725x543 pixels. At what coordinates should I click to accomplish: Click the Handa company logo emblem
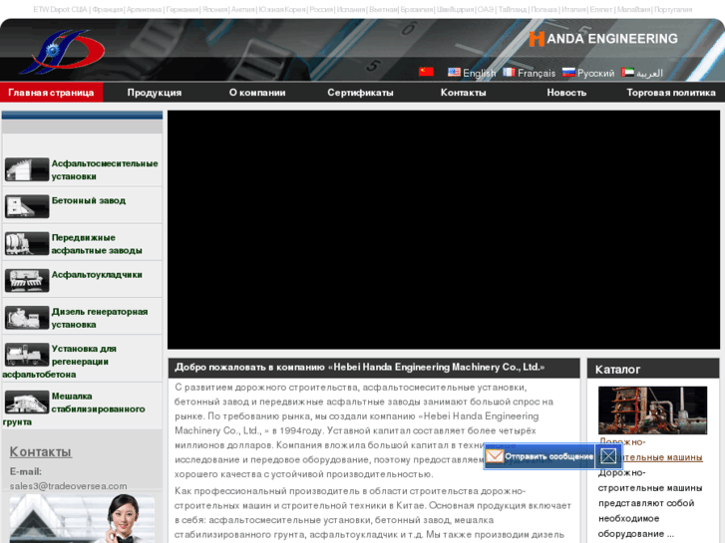coord(63,51)
